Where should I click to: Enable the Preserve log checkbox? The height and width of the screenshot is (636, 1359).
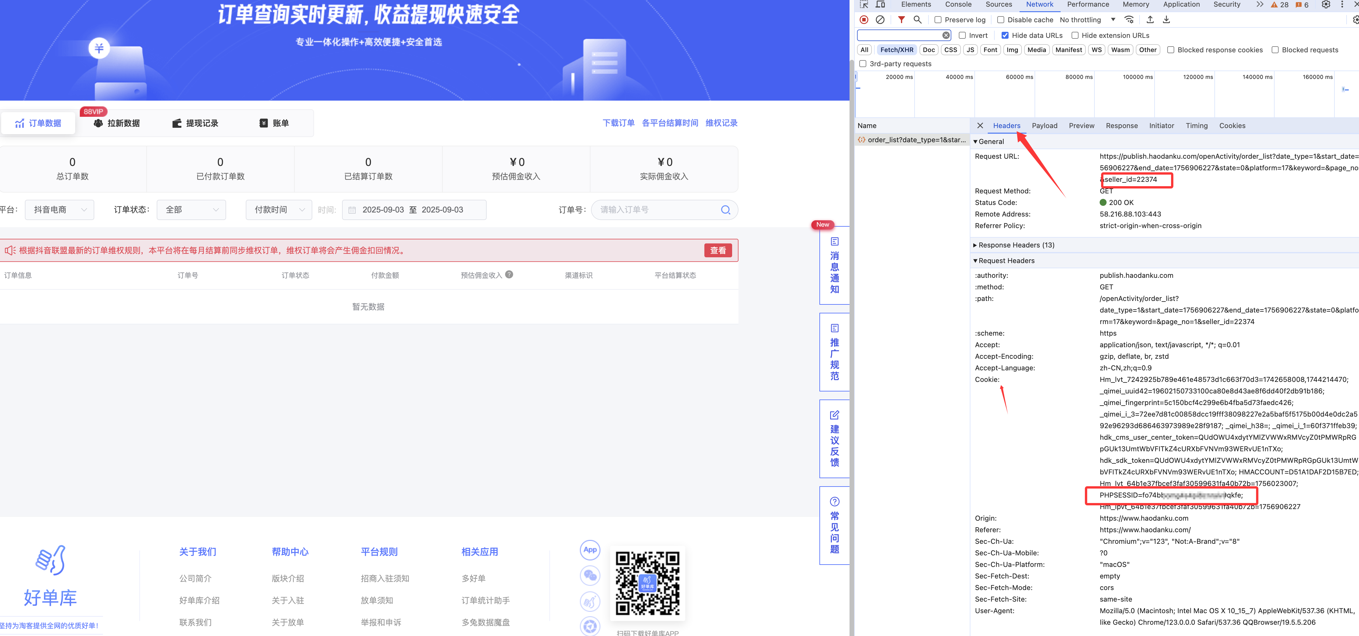(x=937, y=20)
